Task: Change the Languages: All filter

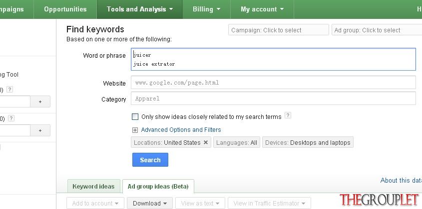Action: point(237,142)
